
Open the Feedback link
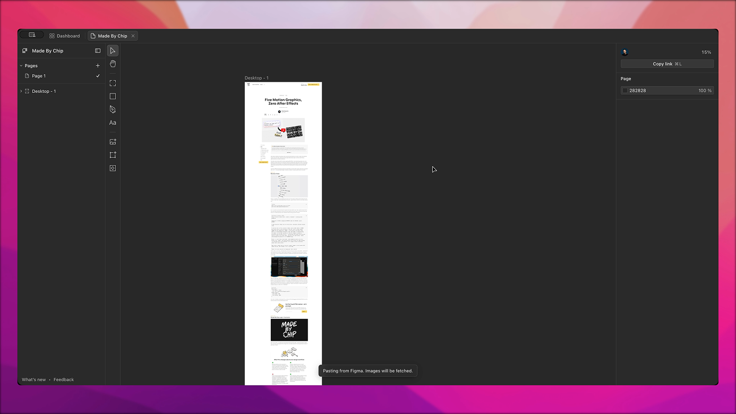point(64,379)
